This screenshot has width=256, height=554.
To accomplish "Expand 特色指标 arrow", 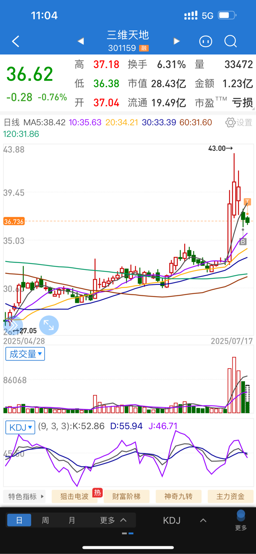I will pos(42,496).
